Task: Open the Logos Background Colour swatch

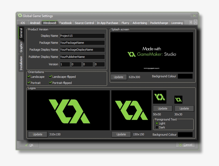Action: (x=185, y=135)
